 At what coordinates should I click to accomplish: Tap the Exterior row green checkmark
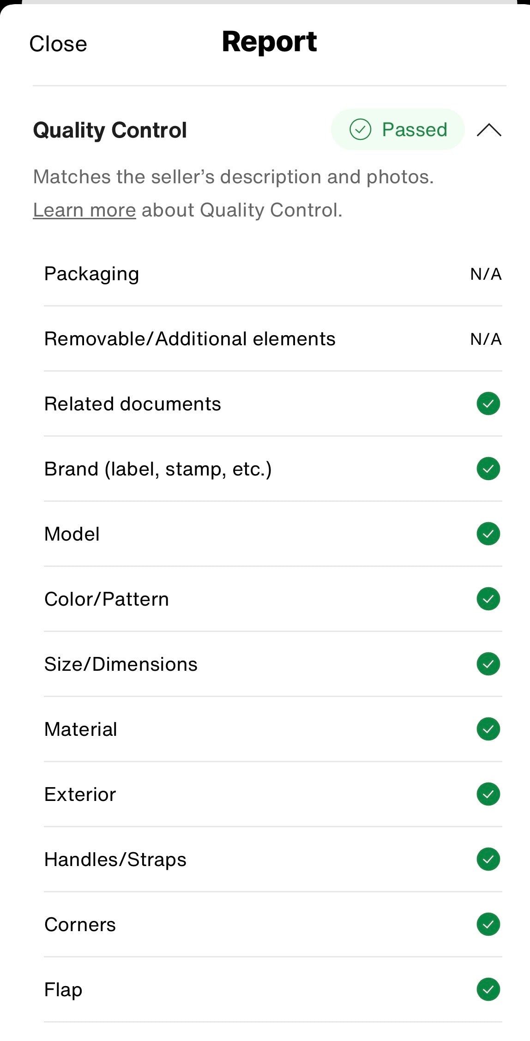tap(488, 794)
